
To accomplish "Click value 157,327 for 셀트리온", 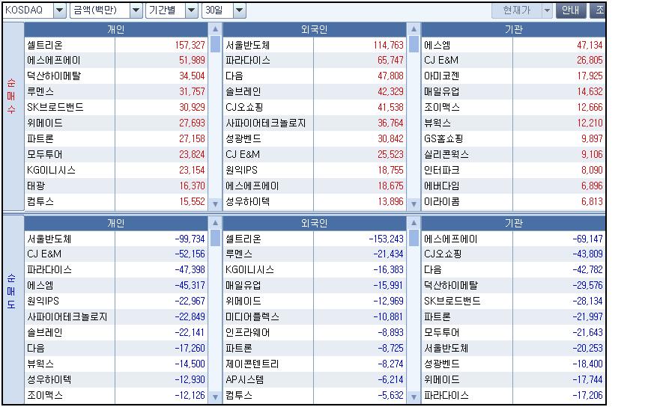I will tap(190, 45).
